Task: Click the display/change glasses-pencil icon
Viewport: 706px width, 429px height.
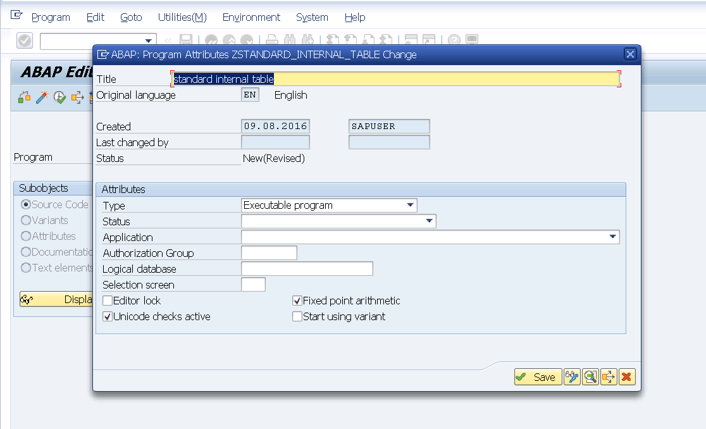Action: pos(572,376)
